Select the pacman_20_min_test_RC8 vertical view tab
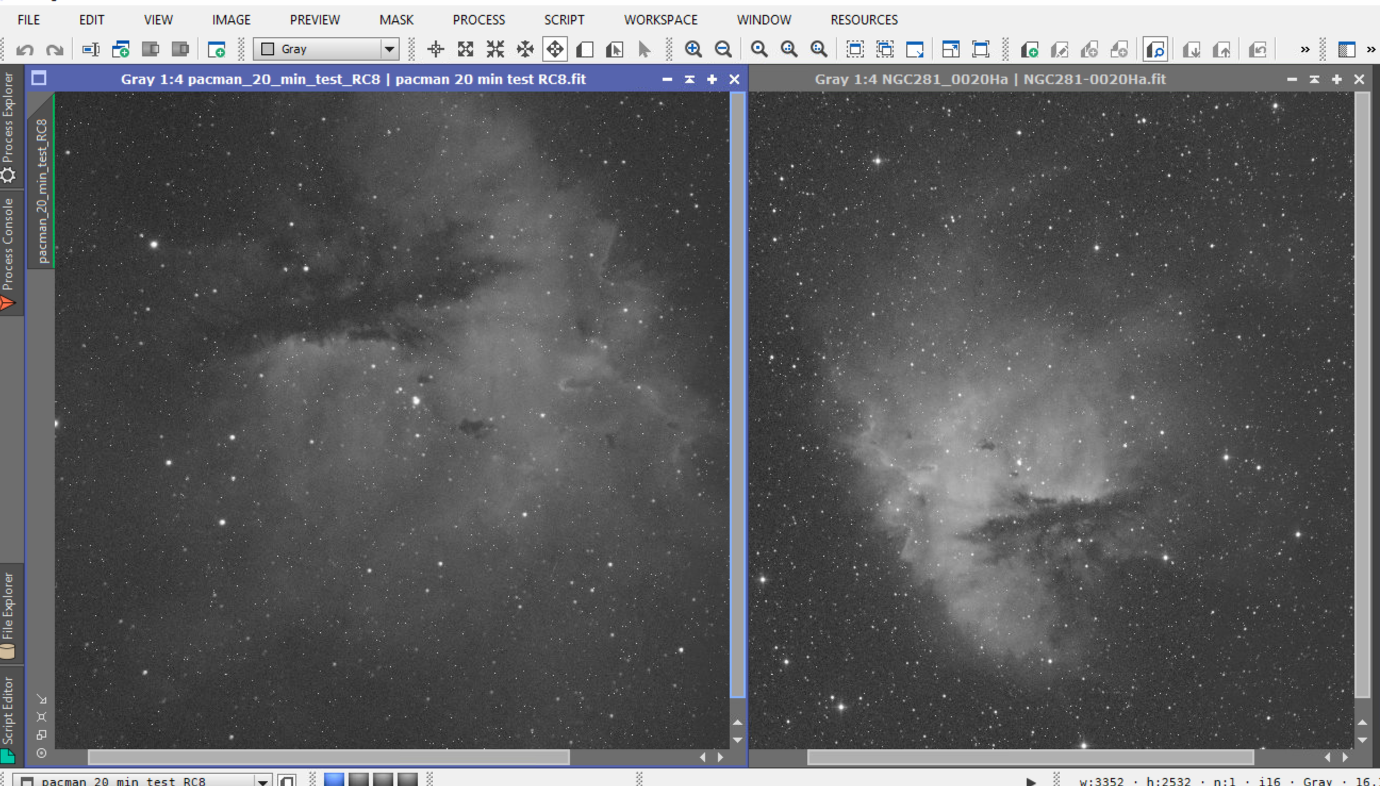Image resolution: width=1380 pixels, height=786 pixels. pyautogui.click(x=42, y=189)
